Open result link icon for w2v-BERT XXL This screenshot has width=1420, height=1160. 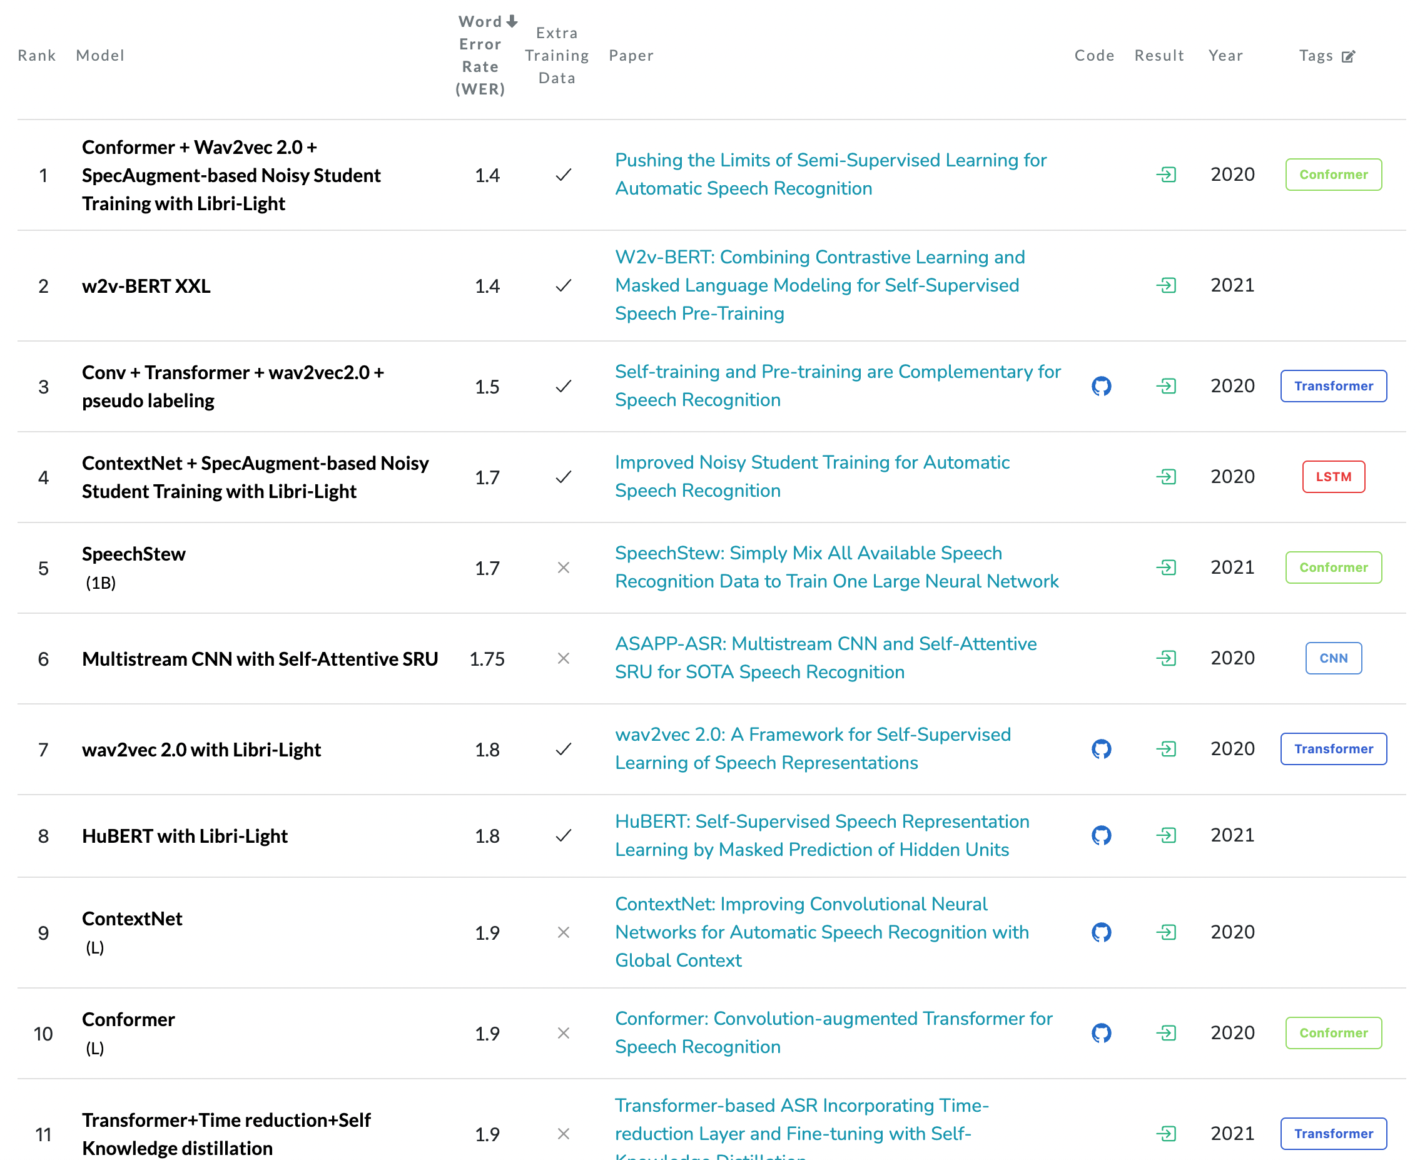(1166, 285)
